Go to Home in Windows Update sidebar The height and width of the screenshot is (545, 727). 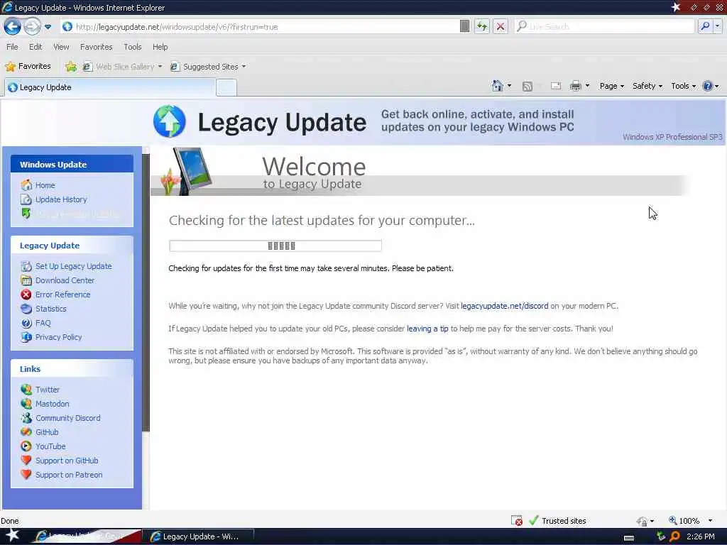45,185
